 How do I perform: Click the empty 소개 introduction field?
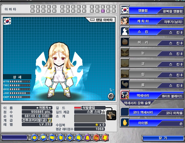[x=90, y=118]
